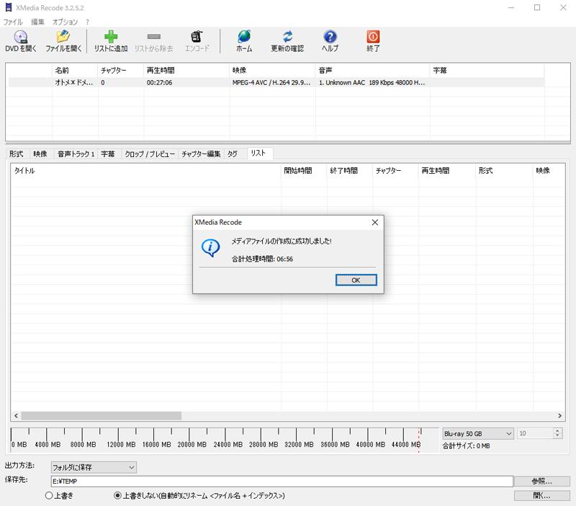Click the MPEG-4 AVC / H.264 video cell
This screenshot has height=506, width=576.
click(271, 83)
